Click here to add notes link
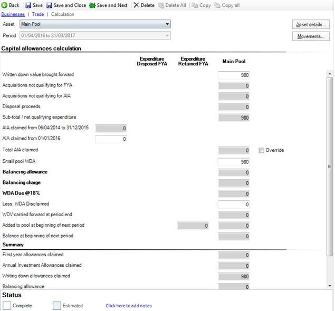 (129, 306)
